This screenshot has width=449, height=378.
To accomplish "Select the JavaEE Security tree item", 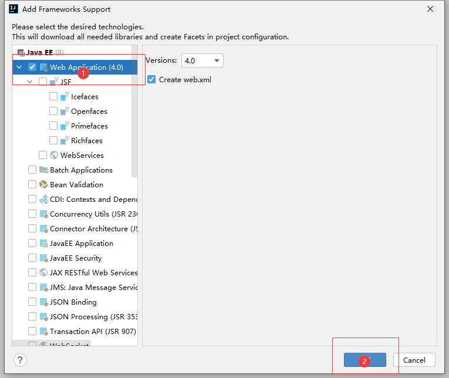I will point(76,258).
